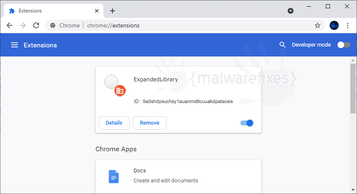Remove the ExpandedLibrary extension
This screenshot has width=357, height=194.
(x=150, y=123)
